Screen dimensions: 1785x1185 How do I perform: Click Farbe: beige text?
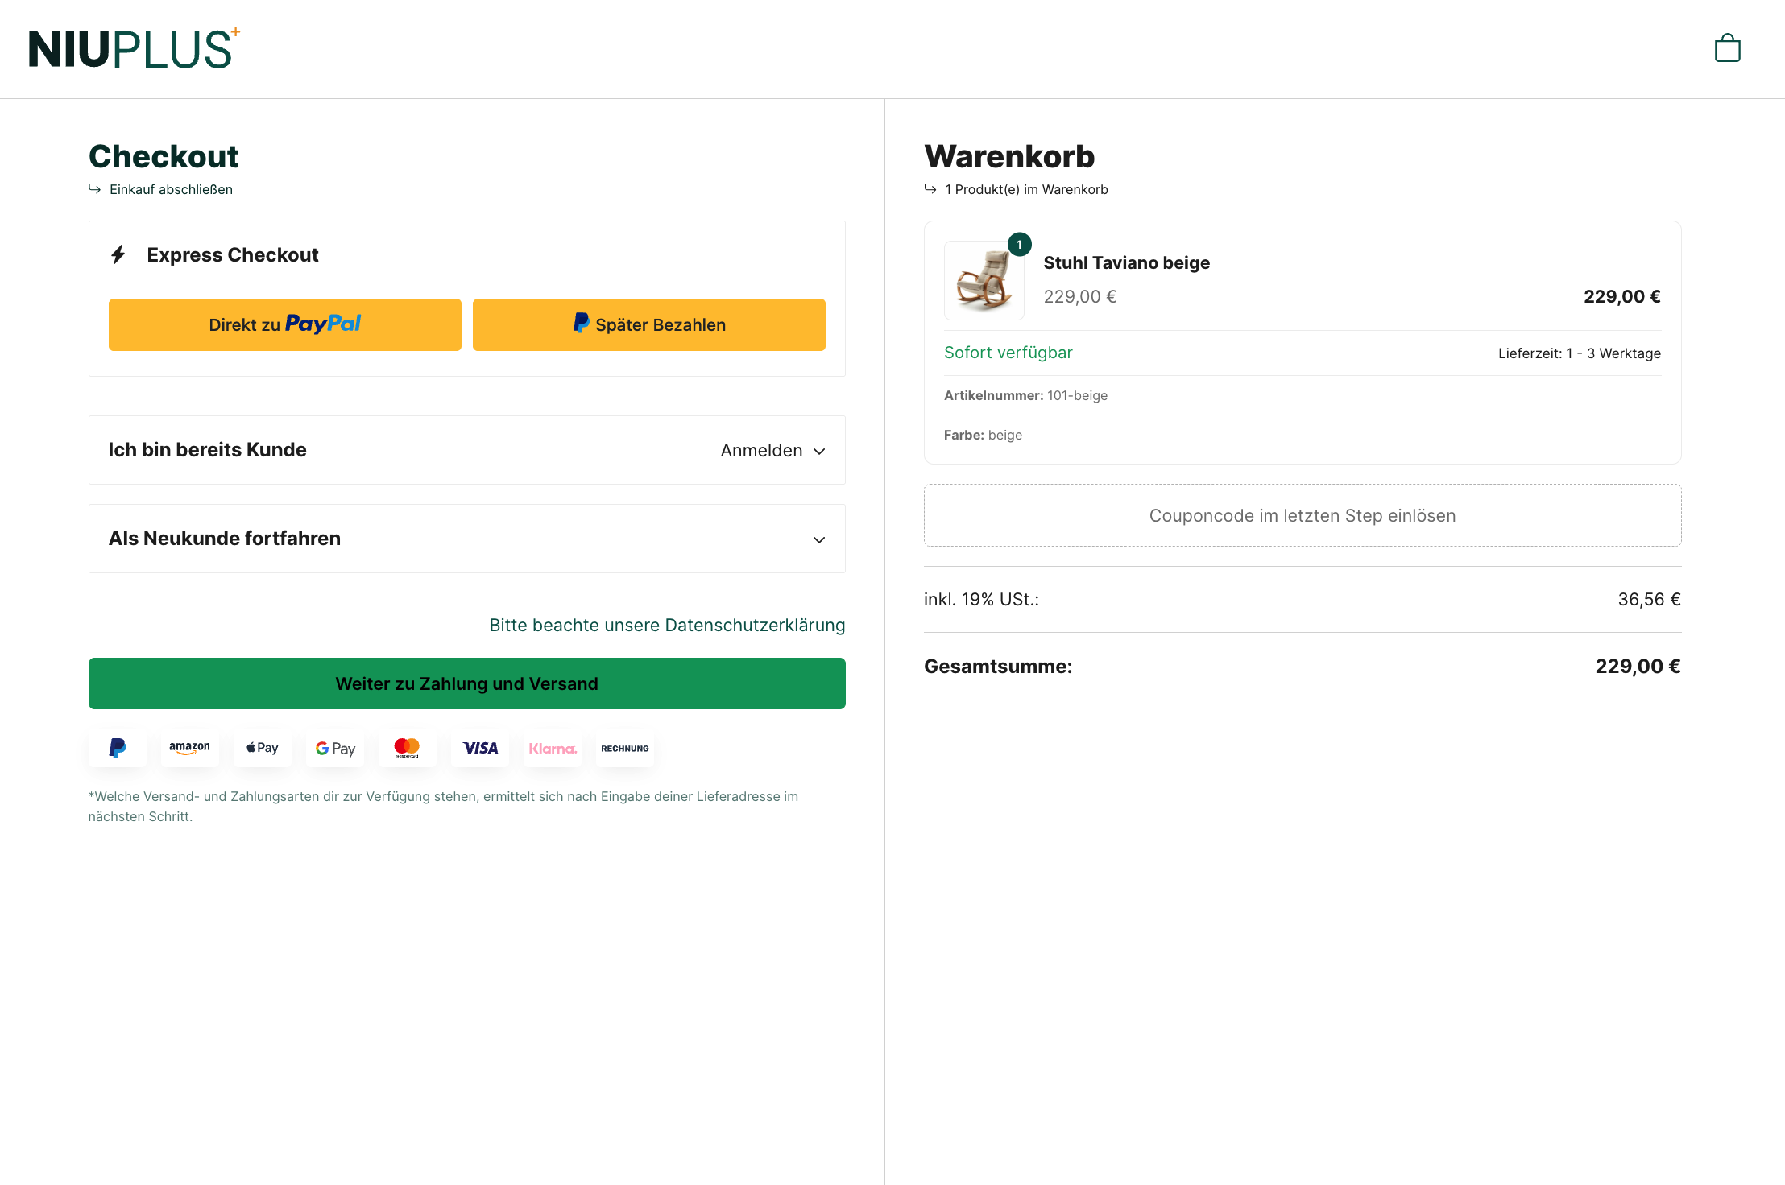[x=983, y=435]
